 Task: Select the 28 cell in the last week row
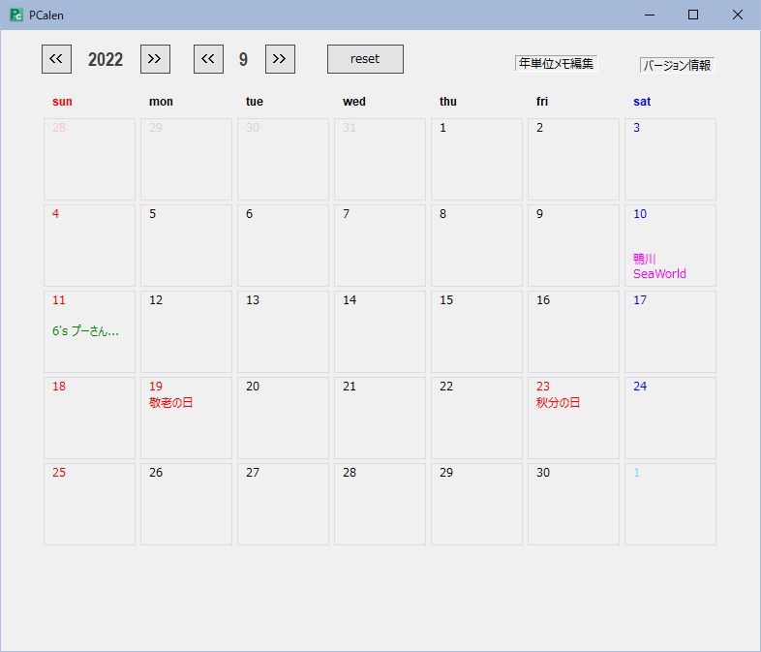(x=380, y=505)
